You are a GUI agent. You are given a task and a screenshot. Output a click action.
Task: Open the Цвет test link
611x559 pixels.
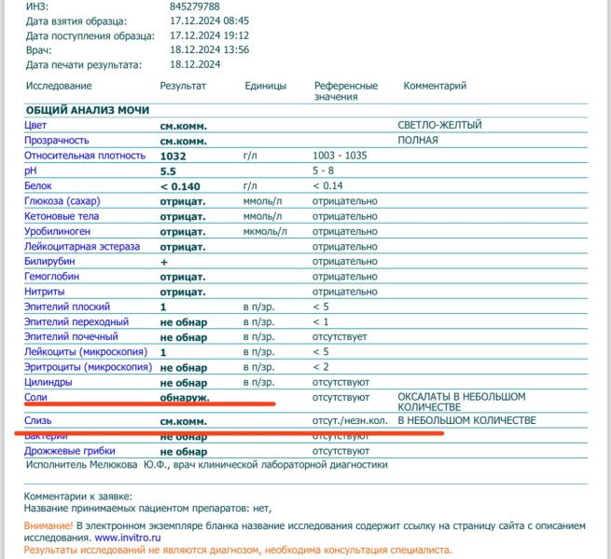coord(35,126)
